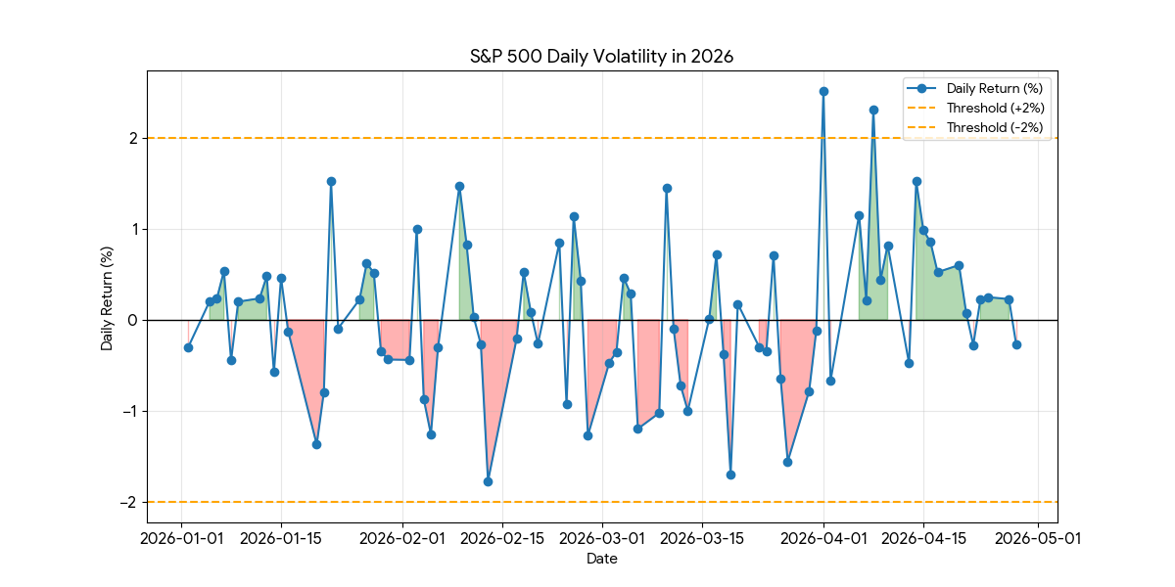Click the 2026-03-01 x-axis tick label
1175x587 pixels.
[601, 537]
